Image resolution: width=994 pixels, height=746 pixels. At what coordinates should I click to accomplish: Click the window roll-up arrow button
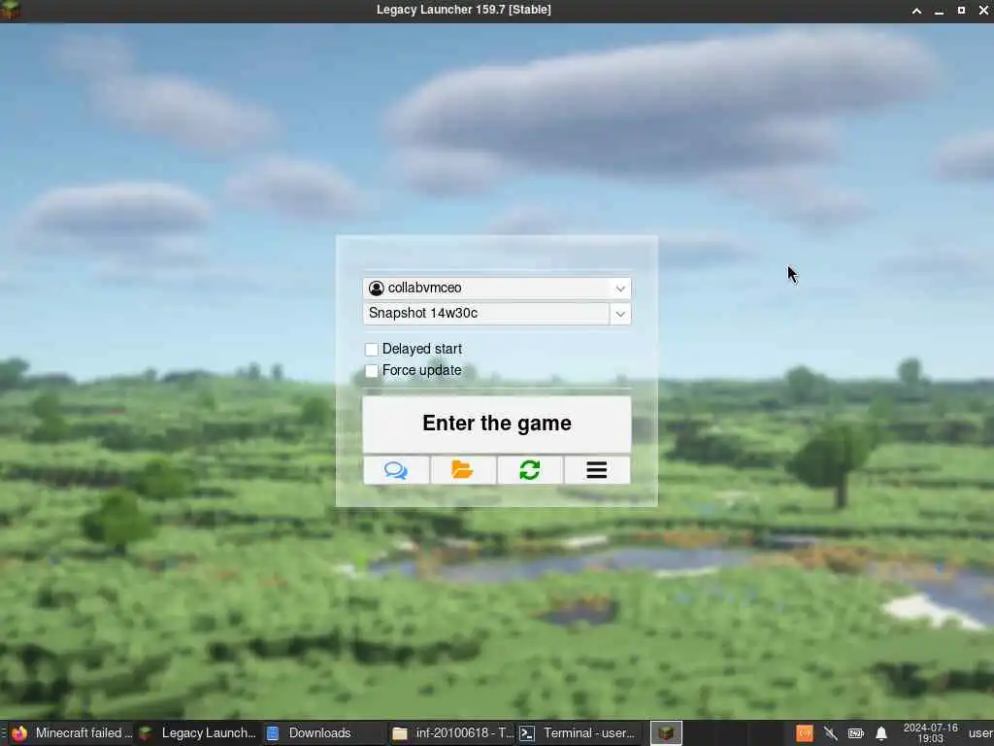[x=916, y=11]
